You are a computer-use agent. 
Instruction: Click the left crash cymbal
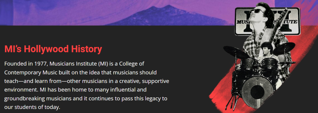pos(237,51)
